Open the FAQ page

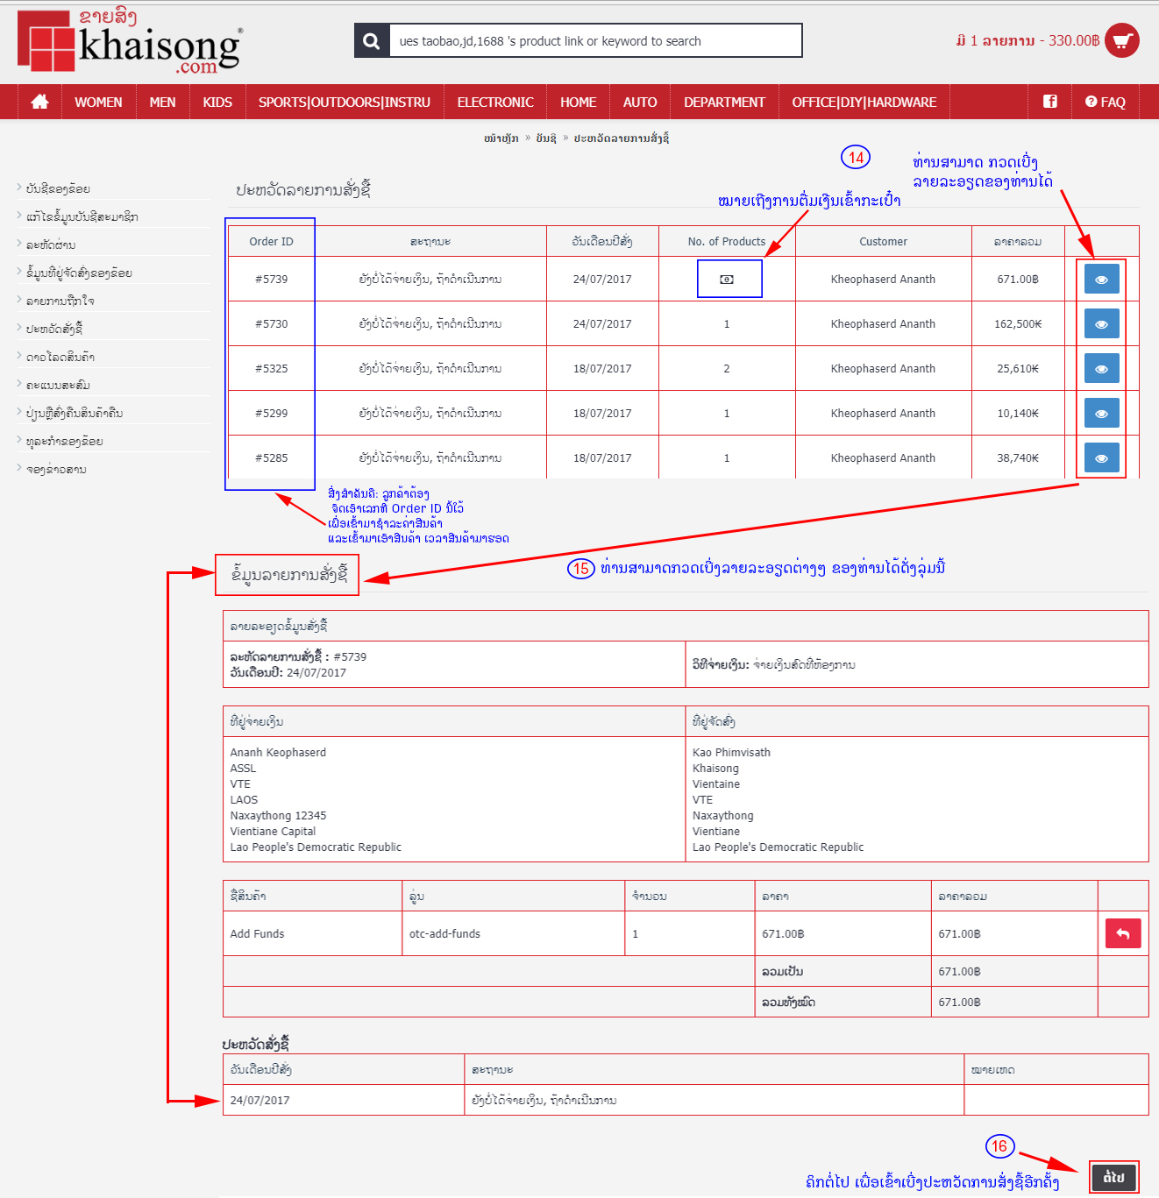tap(1106, 102)
